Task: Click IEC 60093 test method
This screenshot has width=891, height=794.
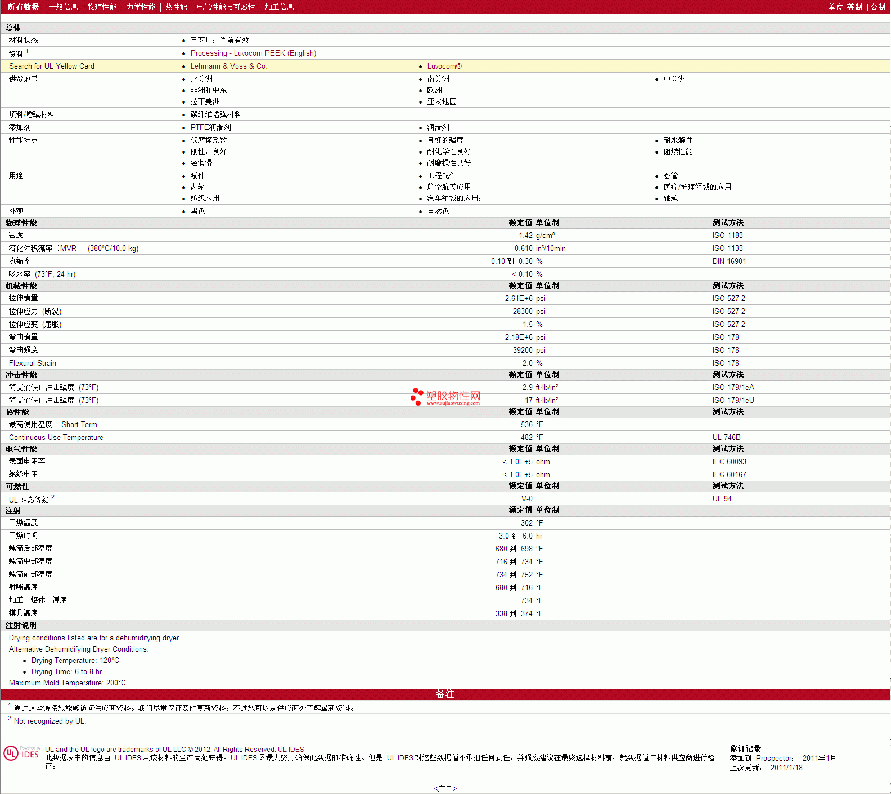Action: point(729,461)
